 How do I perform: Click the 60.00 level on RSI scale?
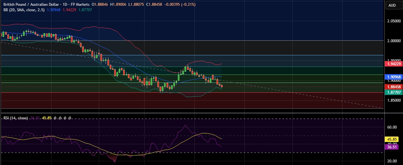[x=391, y=127]
